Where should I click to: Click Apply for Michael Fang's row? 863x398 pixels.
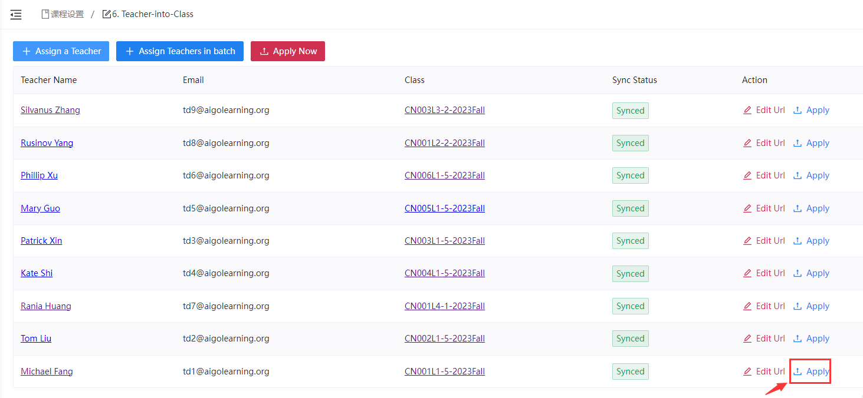click(x=812, y=372)
